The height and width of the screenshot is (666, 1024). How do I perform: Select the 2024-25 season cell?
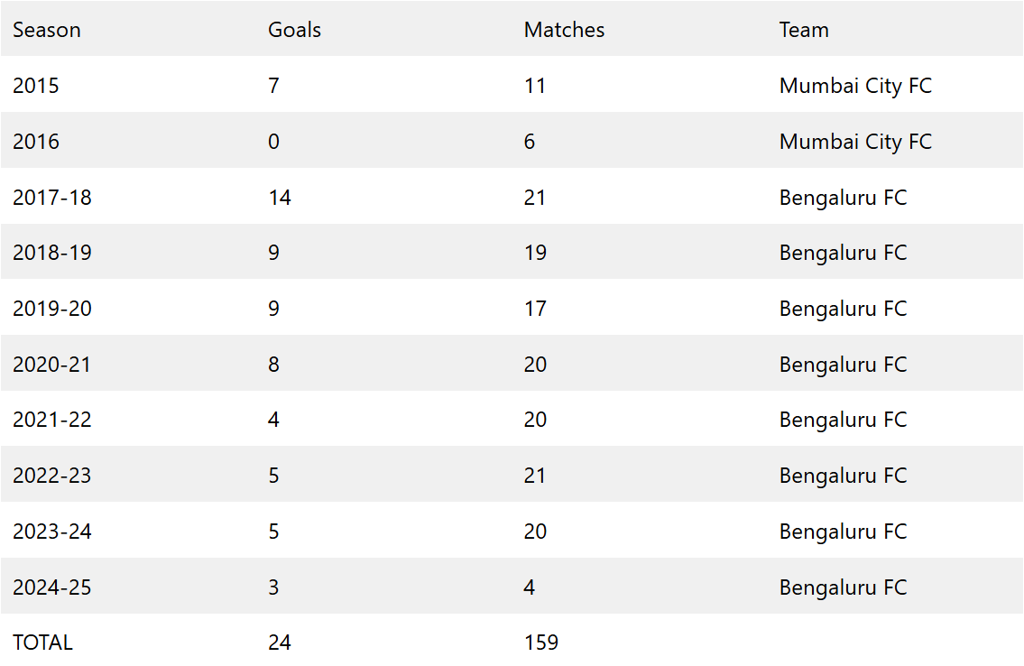[52, 587]
